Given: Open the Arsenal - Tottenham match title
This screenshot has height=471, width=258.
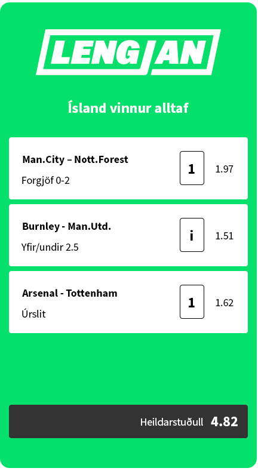Looking at the screenshot, I should (70, 293).
